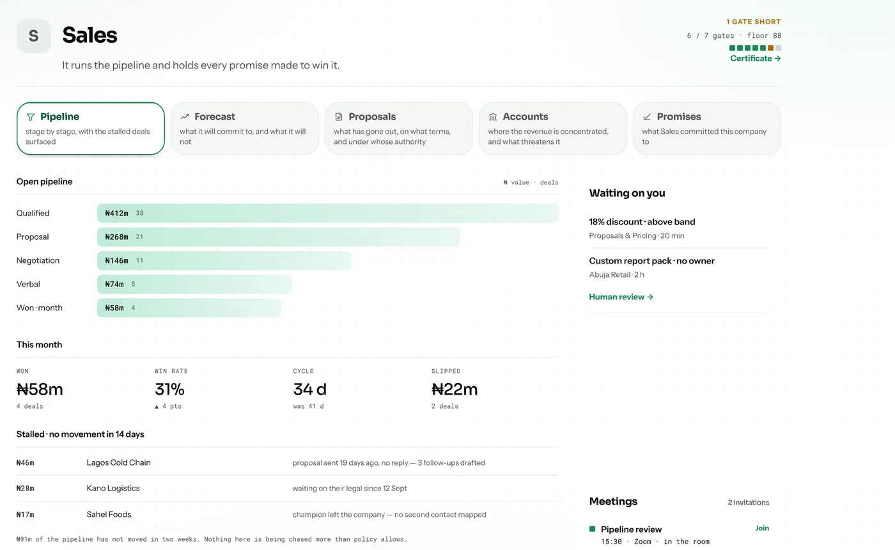Screen dimensions: 895x550
Task: Open the Proposals tab
Action: 399,129
